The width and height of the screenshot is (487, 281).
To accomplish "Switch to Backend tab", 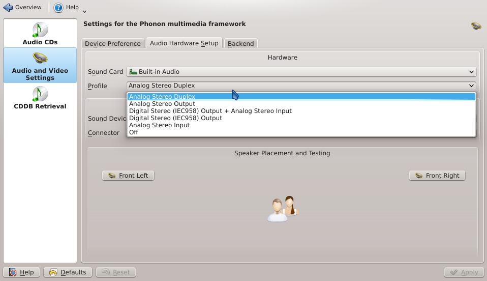I will point(241,44).
